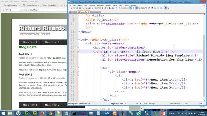The width and height of the screenshot is (207, 116).
Task: Open PowerPoint from the taskbar
Action: point(163,113)
